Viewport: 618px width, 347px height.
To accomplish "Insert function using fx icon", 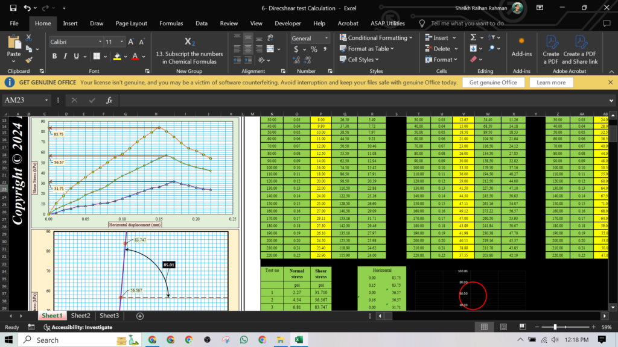I will (x=109, y=100).
